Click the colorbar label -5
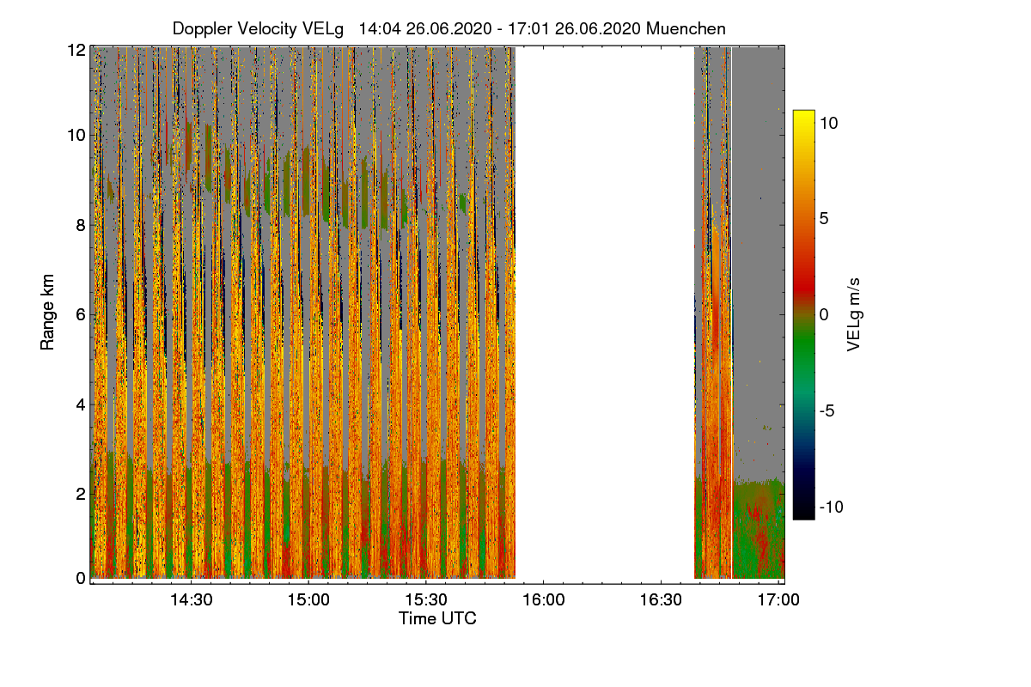The image size is (1031, 687). coord(826,410)
